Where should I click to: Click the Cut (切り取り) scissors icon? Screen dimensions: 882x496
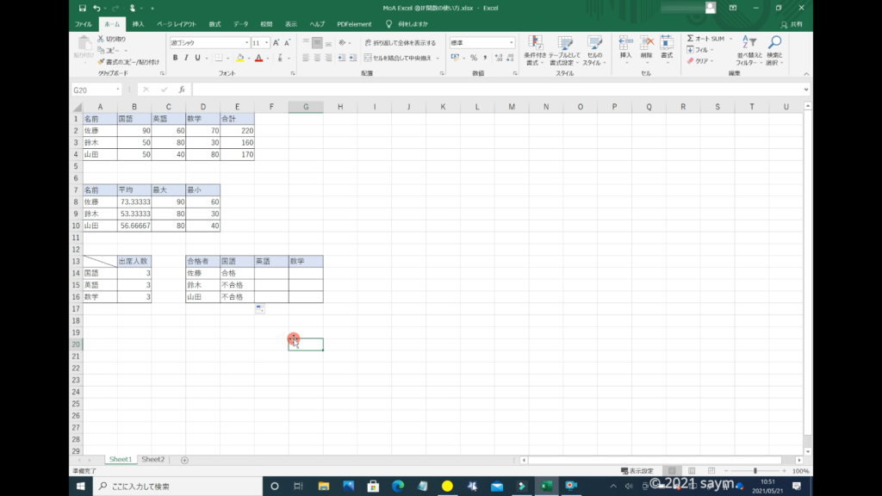click(102, 39)
